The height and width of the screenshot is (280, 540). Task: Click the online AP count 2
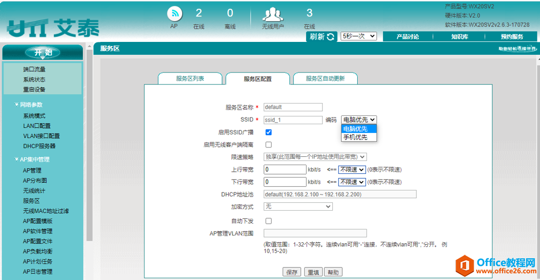click(x=199, y=13)
